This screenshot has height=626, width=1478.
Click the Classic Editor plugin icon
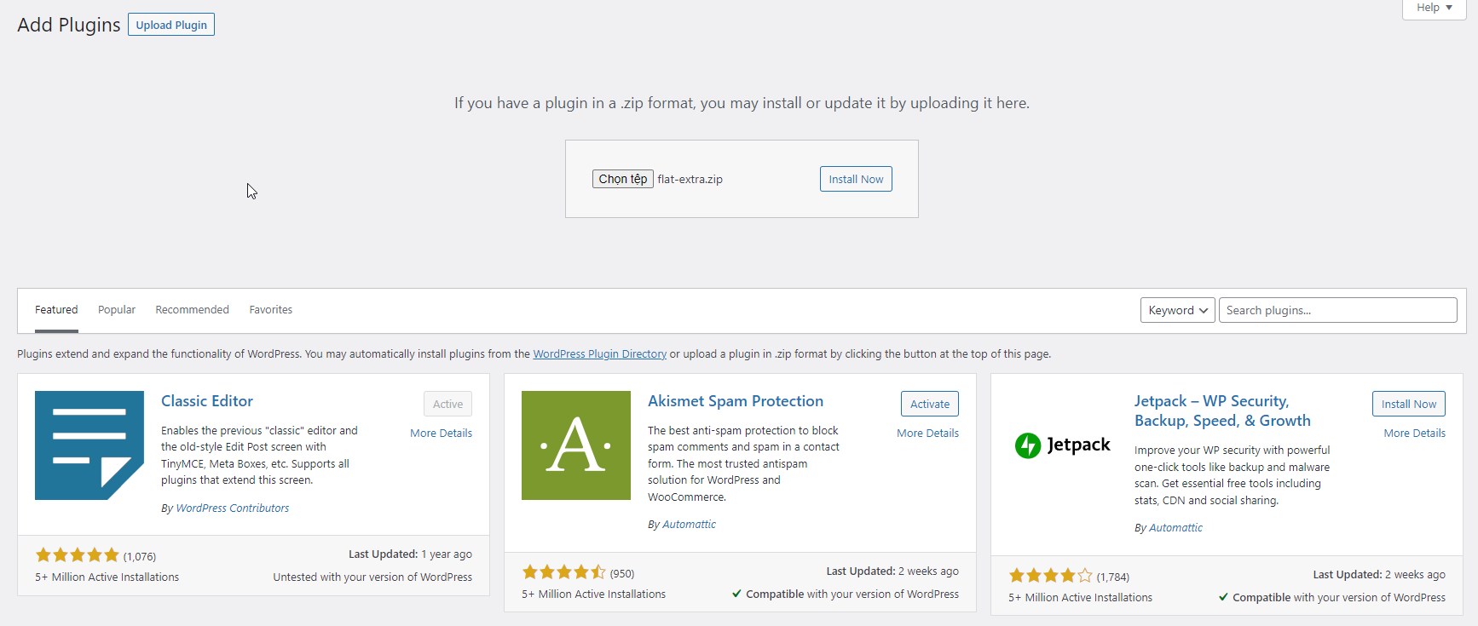(89, 445)
